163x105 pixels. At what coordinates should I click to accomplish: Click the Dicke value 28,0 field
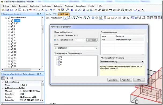(x=31, y=94)
